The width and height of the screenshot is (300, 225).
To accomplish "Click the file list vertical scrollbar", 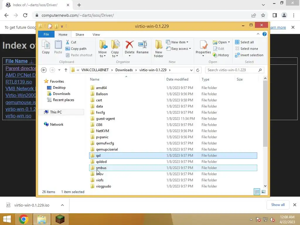I will point(265,113).
